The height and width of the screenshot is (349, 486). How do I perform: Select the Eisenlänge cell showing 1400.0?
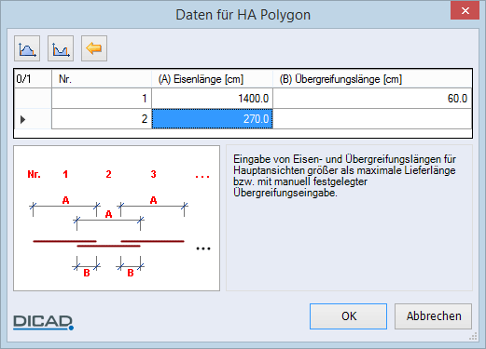tap(212, 99)
